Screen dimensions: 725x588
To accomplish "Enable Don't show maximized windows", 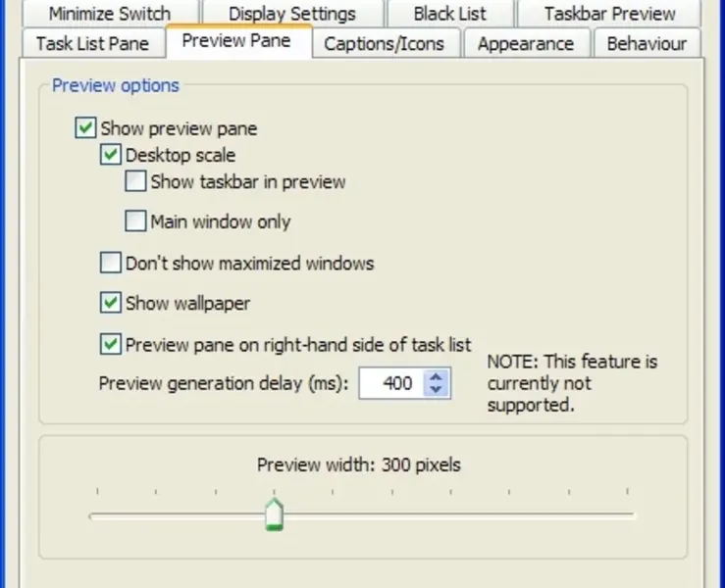I will (110, 263).
